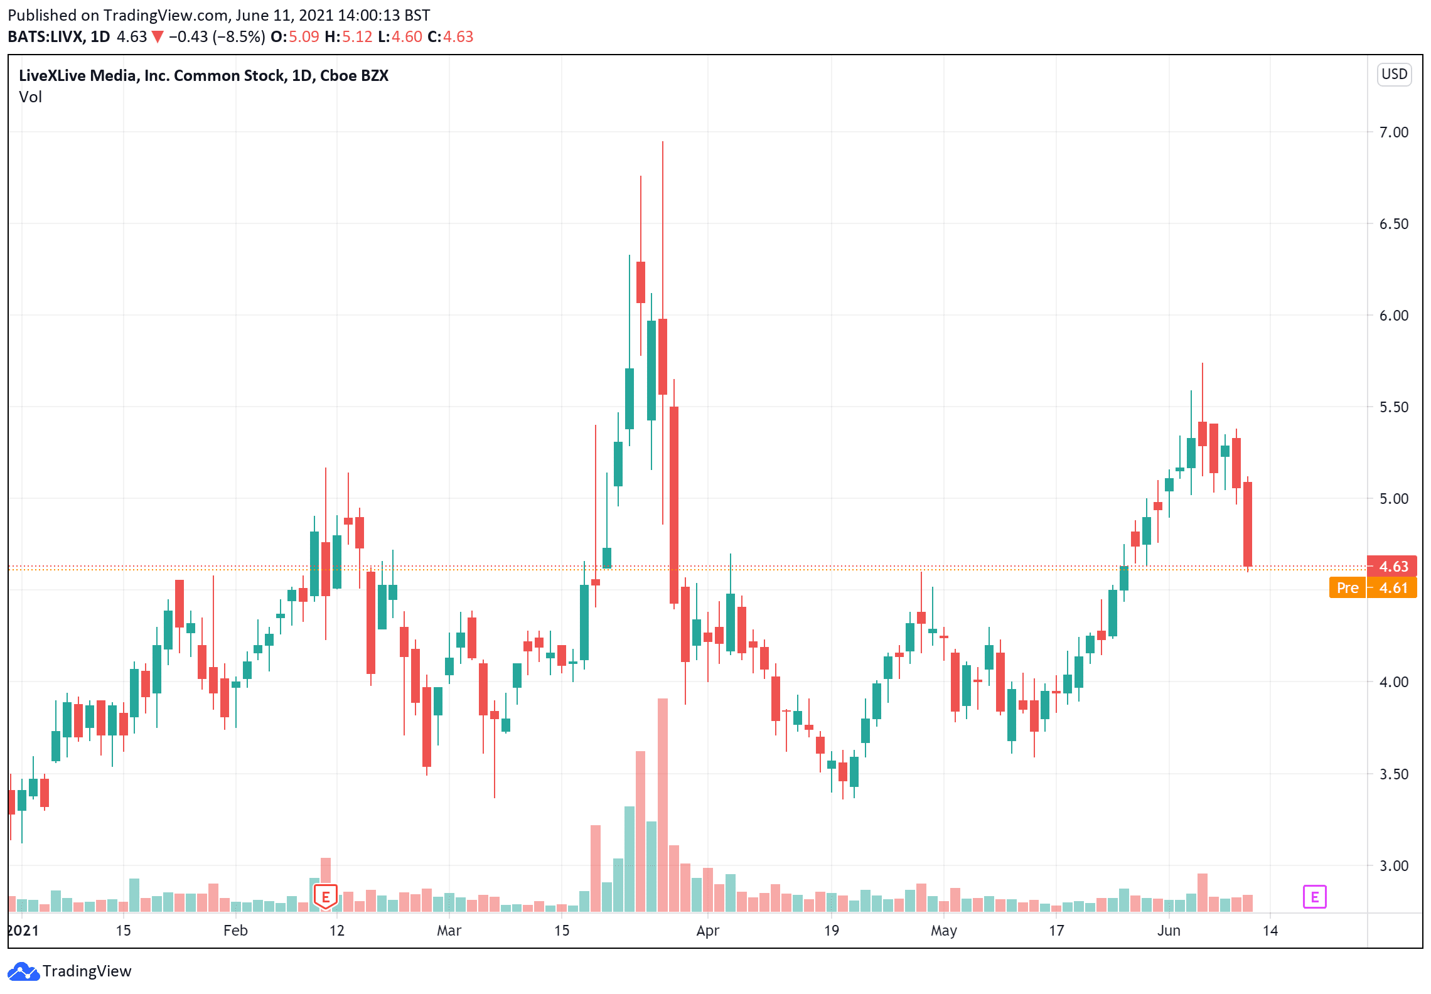1431x994 pixels.
Task: Click the 2021 date axis label
Action: coord(23,931)
